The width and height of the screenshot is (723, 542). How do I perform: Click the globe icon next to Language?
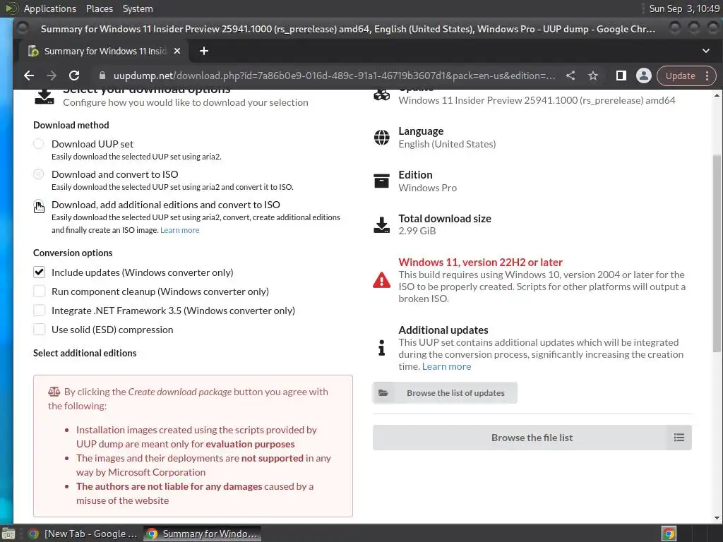click(382, 138)
